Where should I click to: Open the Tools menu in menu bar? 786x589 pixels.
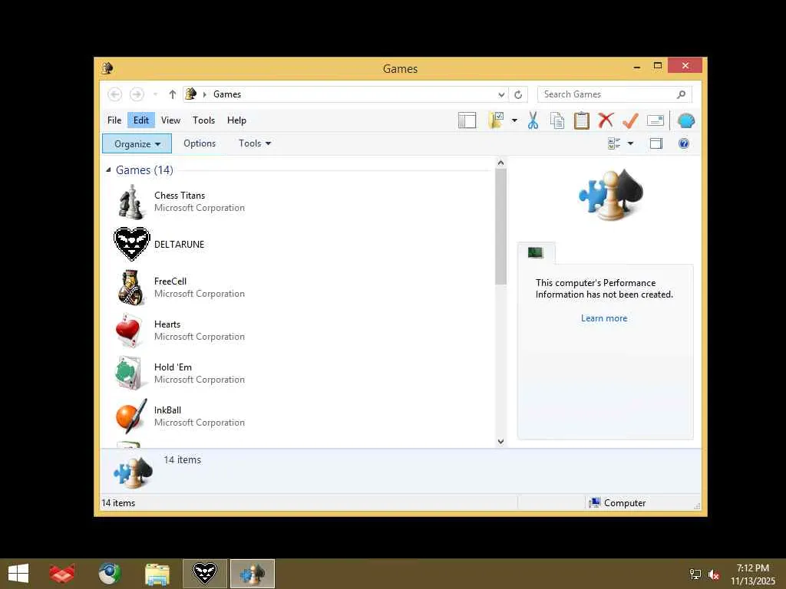(203, 120)
